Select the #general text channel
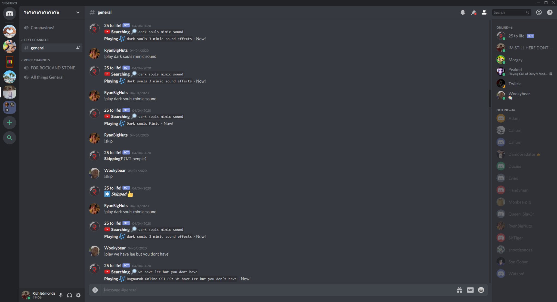This screenshot has height=302, width=557. 37,48
